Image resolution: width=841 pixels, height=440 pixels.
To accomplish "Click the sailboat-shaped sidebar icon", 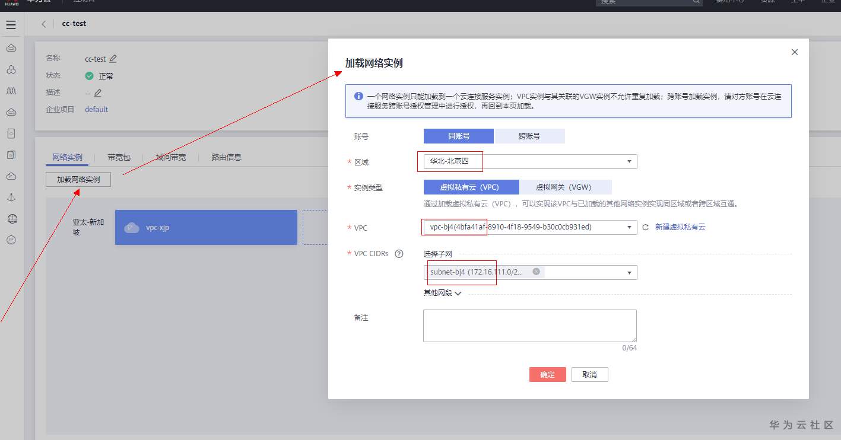I will pos(11,197).
